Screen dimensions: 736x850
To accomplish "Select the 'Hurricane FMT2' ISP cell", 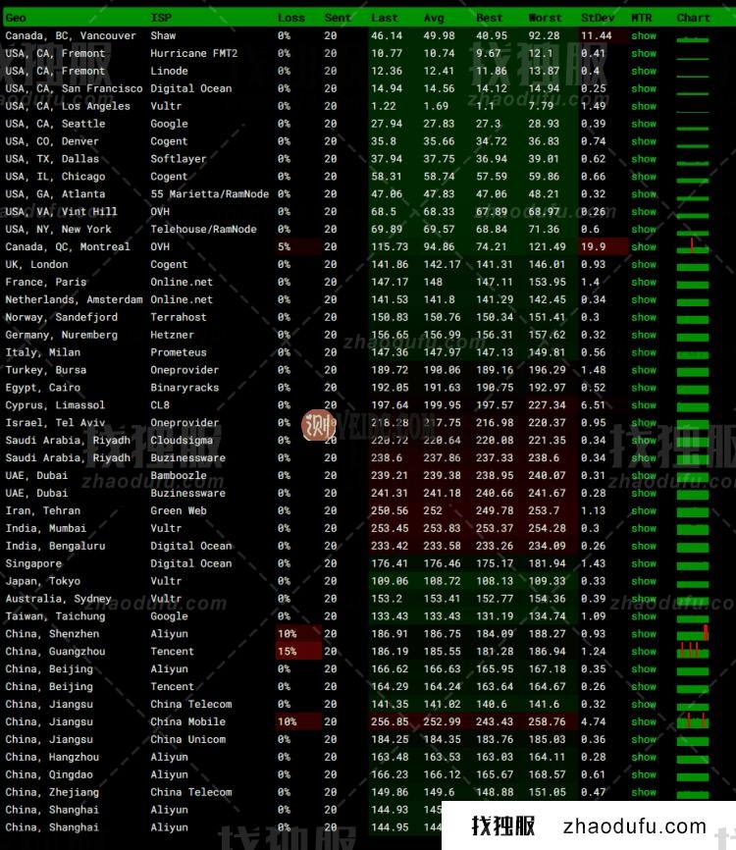I will click(x=194, y=53).
